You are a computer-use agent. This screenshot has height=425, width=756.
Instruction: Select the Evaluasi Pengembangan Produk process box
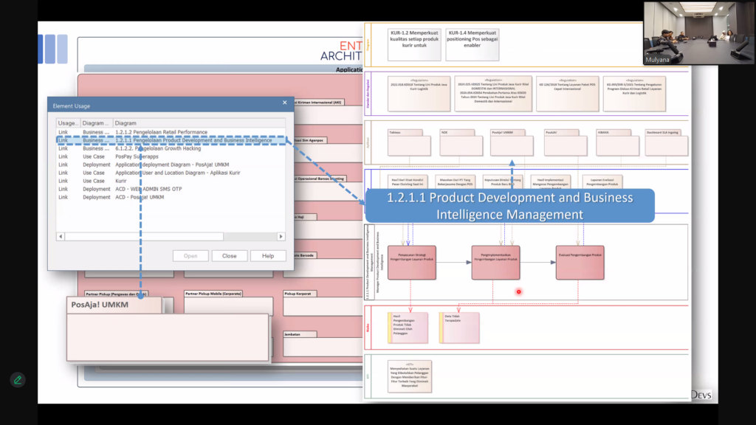pyautogui.click(x=580, y=263)
